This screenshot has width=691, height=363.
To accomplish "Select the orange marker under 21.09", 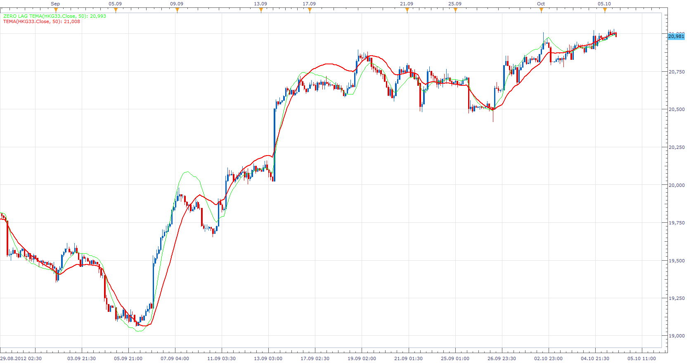I will 407,10.
